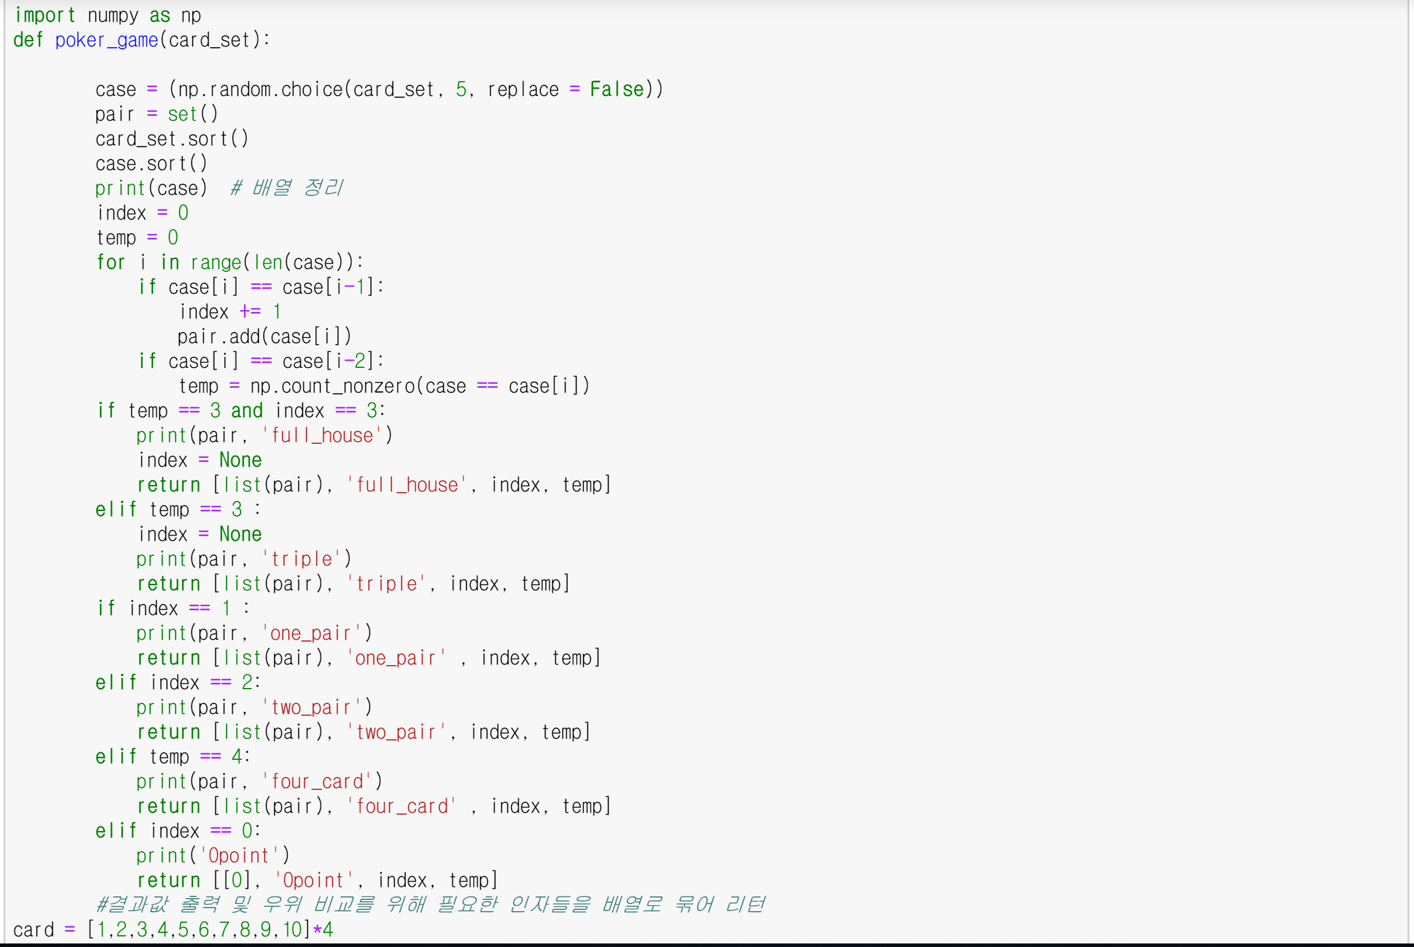
Task: Click the return line with 'full_house'
Action: (374, 485)
